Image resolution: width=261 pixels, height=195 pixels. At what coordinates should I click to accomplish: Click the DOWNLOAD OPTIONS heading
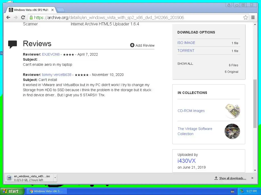pos(196,32)
